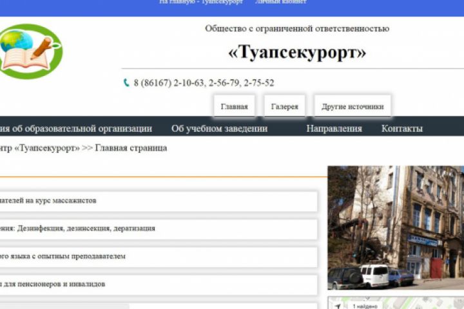Open the news item about курс массажистов
This screenshot has height=309, width=464.
click(x=159, y=201)
